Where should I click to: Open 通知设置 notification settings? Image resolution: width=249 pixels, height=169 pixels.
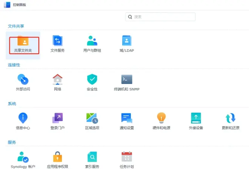(x=127, y=118)
